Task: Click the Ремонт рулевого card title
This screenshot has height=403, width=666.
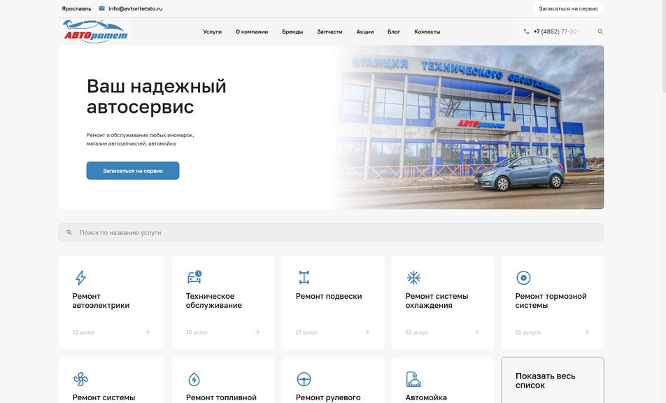Action: [328, 397]
